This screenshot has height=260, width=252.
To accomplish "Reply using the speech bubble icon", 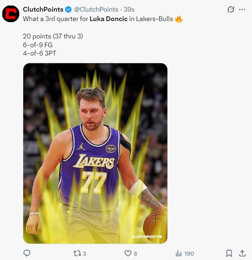I will [27, 253].
